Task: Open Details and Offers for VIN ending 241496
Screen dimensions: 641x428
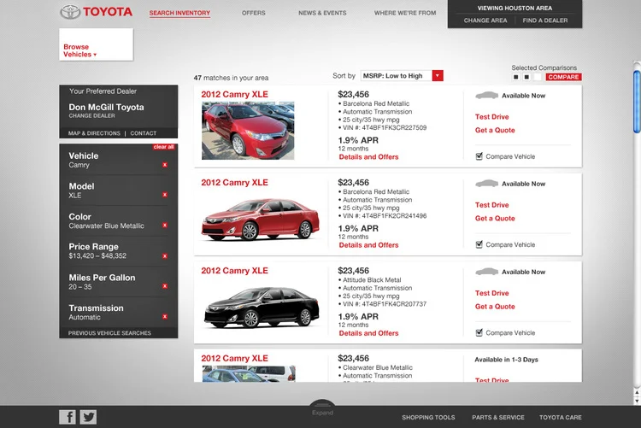Action: [x=368, y=245]
